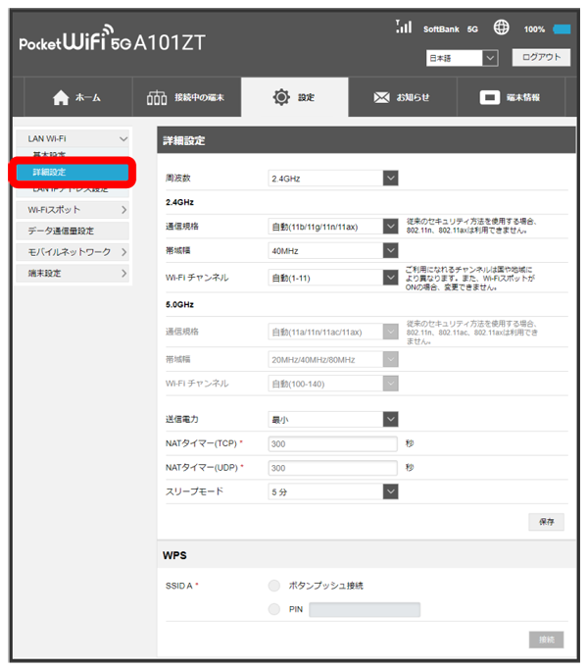The width and height of the screenshot is (588, 669).
Task: Open the スリープモード 5分 dropdown
Action: click(333, 491)
